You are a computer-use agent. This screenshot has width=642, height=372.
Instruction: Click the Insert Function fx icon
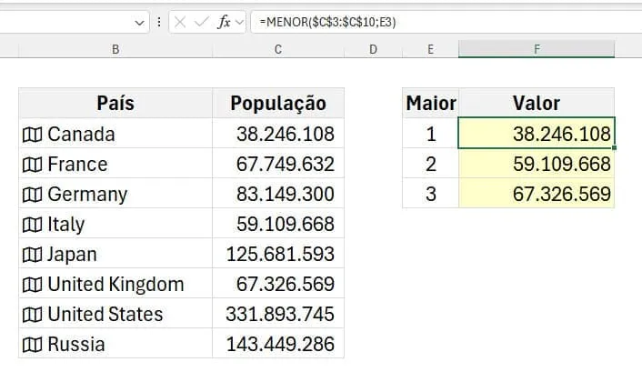(224, 22)
